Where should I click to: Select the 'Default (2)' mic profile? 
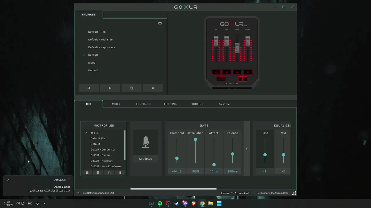[x=97, y=138]
